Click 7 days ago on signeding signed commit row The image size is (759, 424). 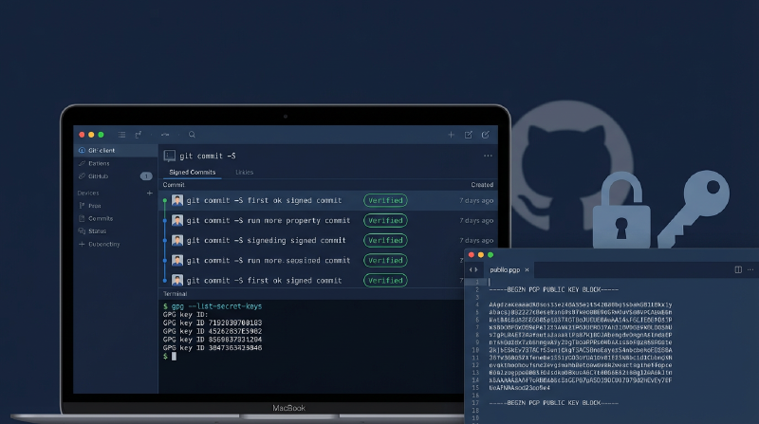click(476, 241)
